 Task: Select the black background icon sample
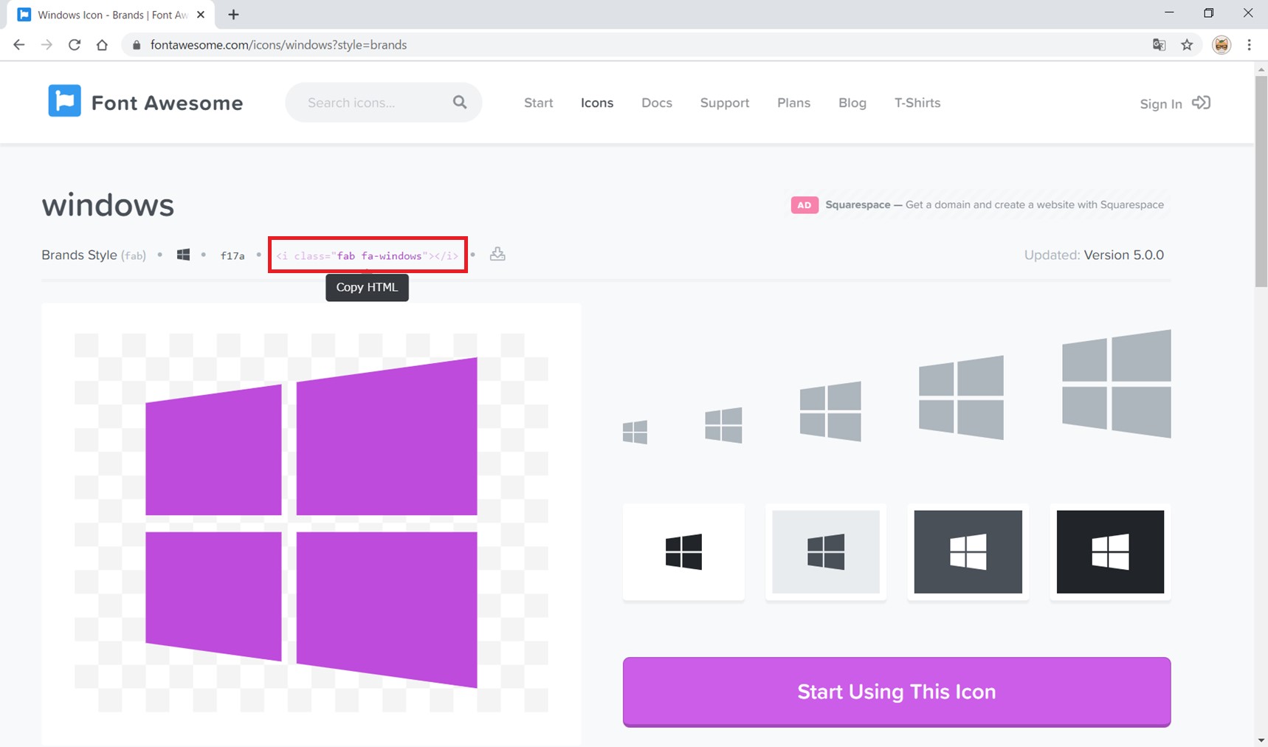(1110, 551)
